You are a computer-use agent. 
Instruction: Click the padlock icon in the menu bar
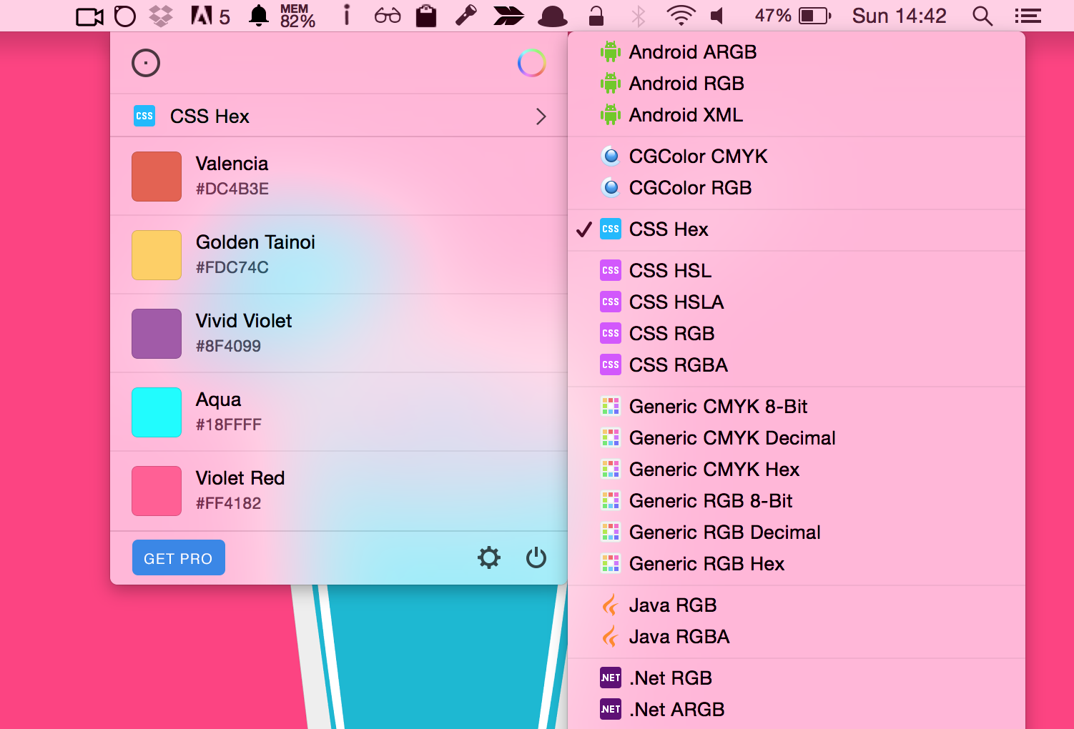coord(596,16)
